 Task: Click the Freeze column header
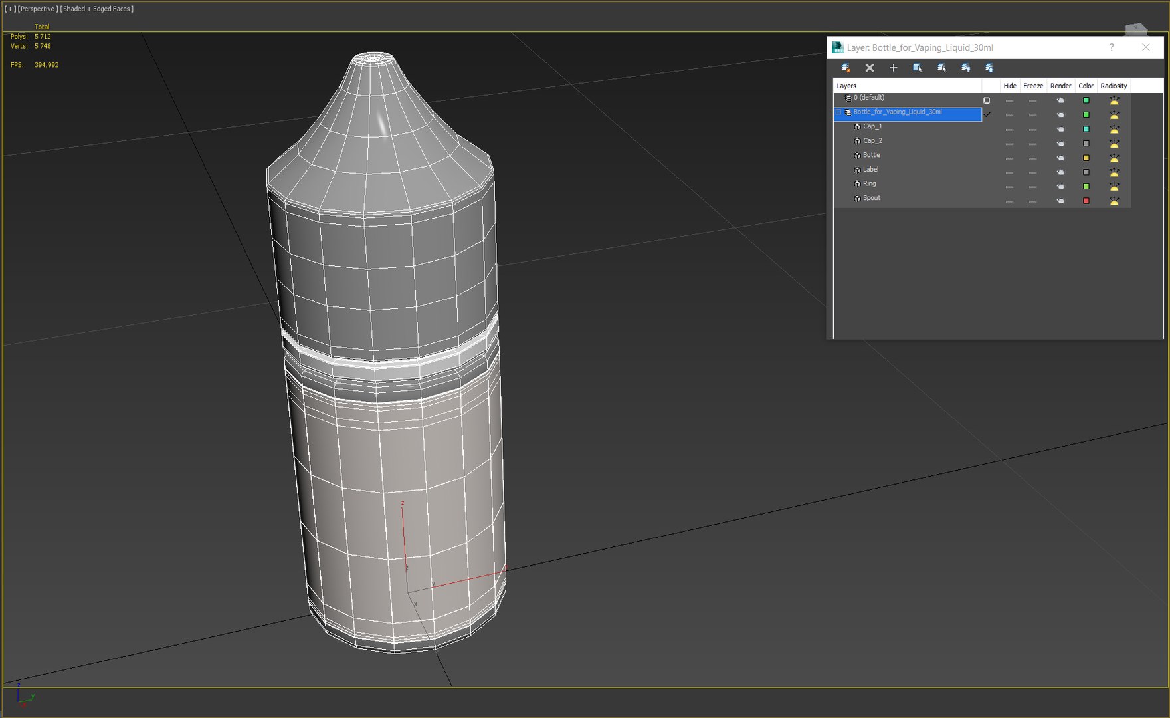[1033, 86]
